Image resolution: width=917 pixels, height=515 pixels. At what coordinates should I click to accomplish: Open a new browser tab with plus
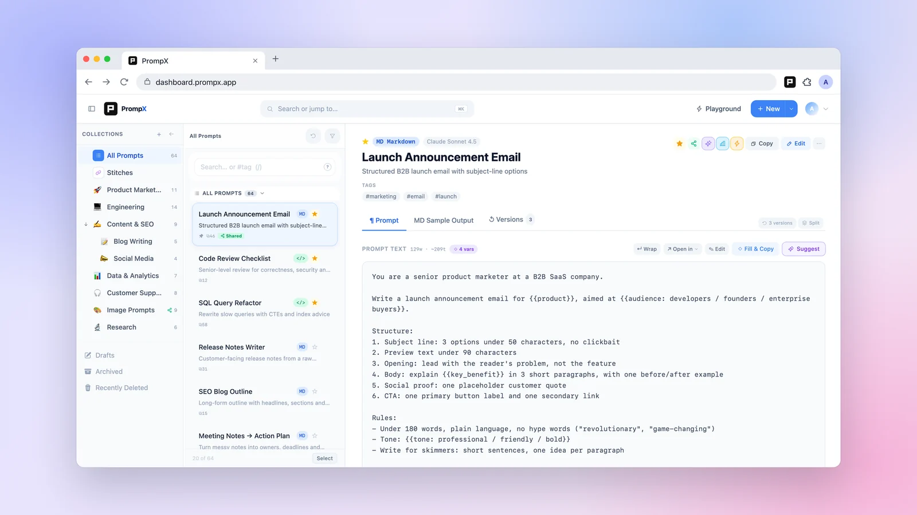coord(276,59)
